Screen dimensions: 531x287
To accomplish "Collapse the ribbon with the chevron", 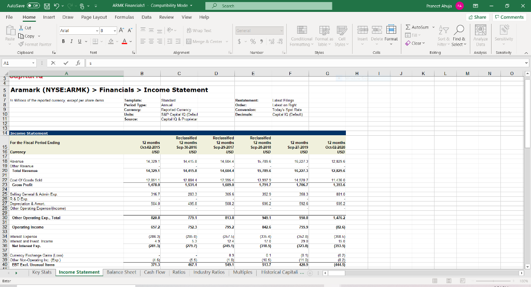I will [526, 53].
